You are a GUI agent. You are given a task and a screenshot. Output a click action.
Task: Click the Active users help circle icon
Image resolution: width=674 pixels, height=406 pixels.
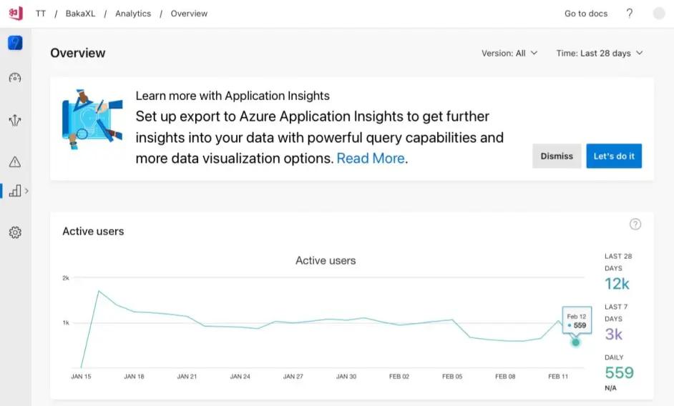635,224
